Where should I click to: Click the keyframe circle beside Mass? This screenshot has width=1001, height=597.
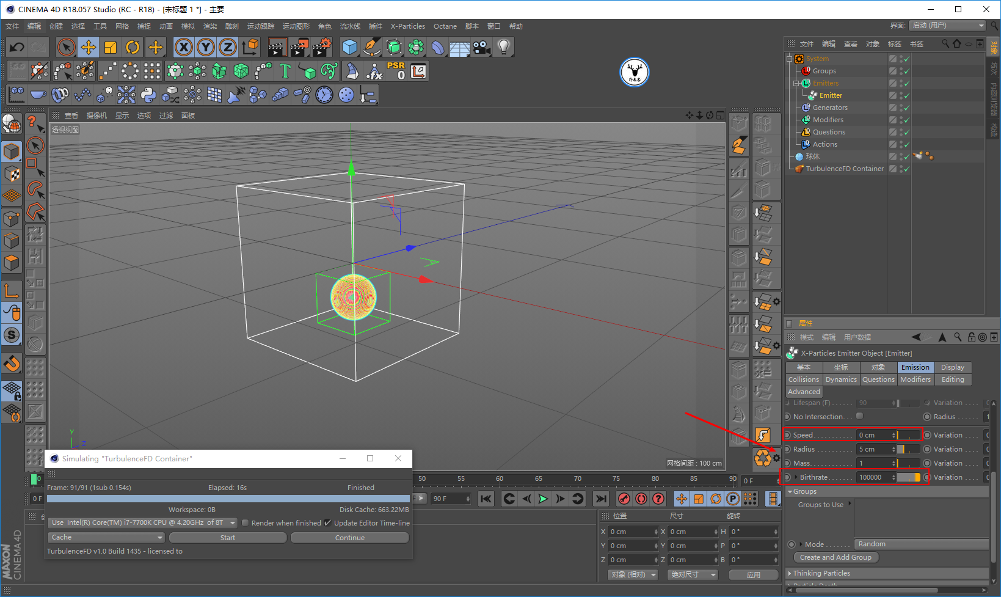click(788, 463)
